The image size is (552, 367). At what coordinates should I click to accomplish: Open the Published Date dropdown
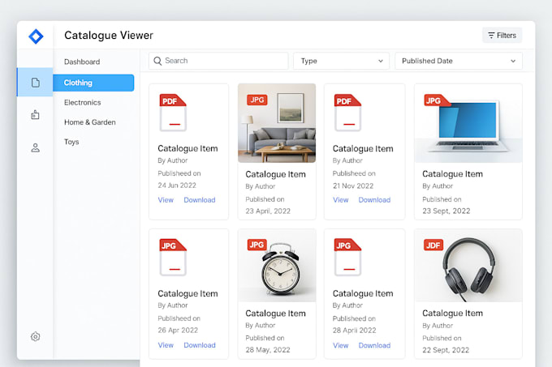point(459,61)
